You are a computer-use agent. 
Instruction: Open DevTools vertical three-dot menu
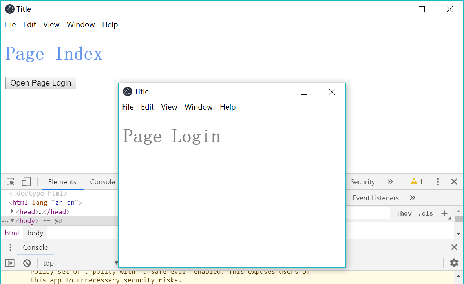pyautogui.click(x=438, y=181)
